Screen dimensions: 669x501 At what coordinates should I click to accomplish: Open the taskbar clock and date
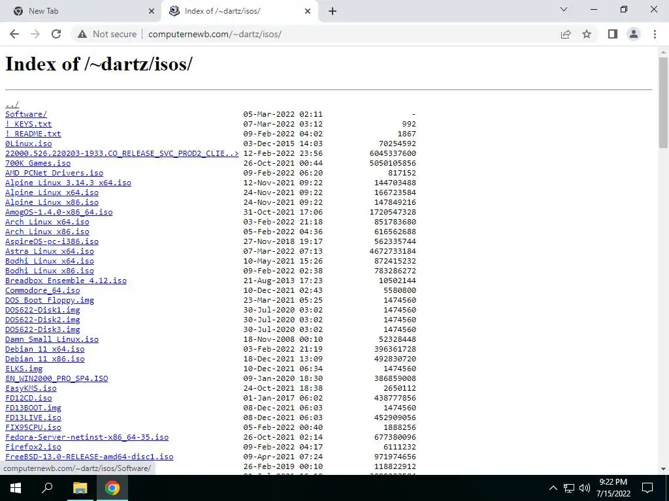point(613,488)
